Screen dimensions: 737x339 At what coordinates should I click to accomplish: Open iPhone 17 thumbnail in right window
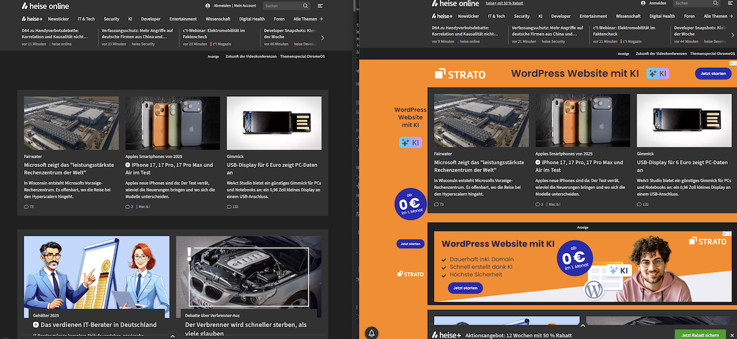point(583,120)
